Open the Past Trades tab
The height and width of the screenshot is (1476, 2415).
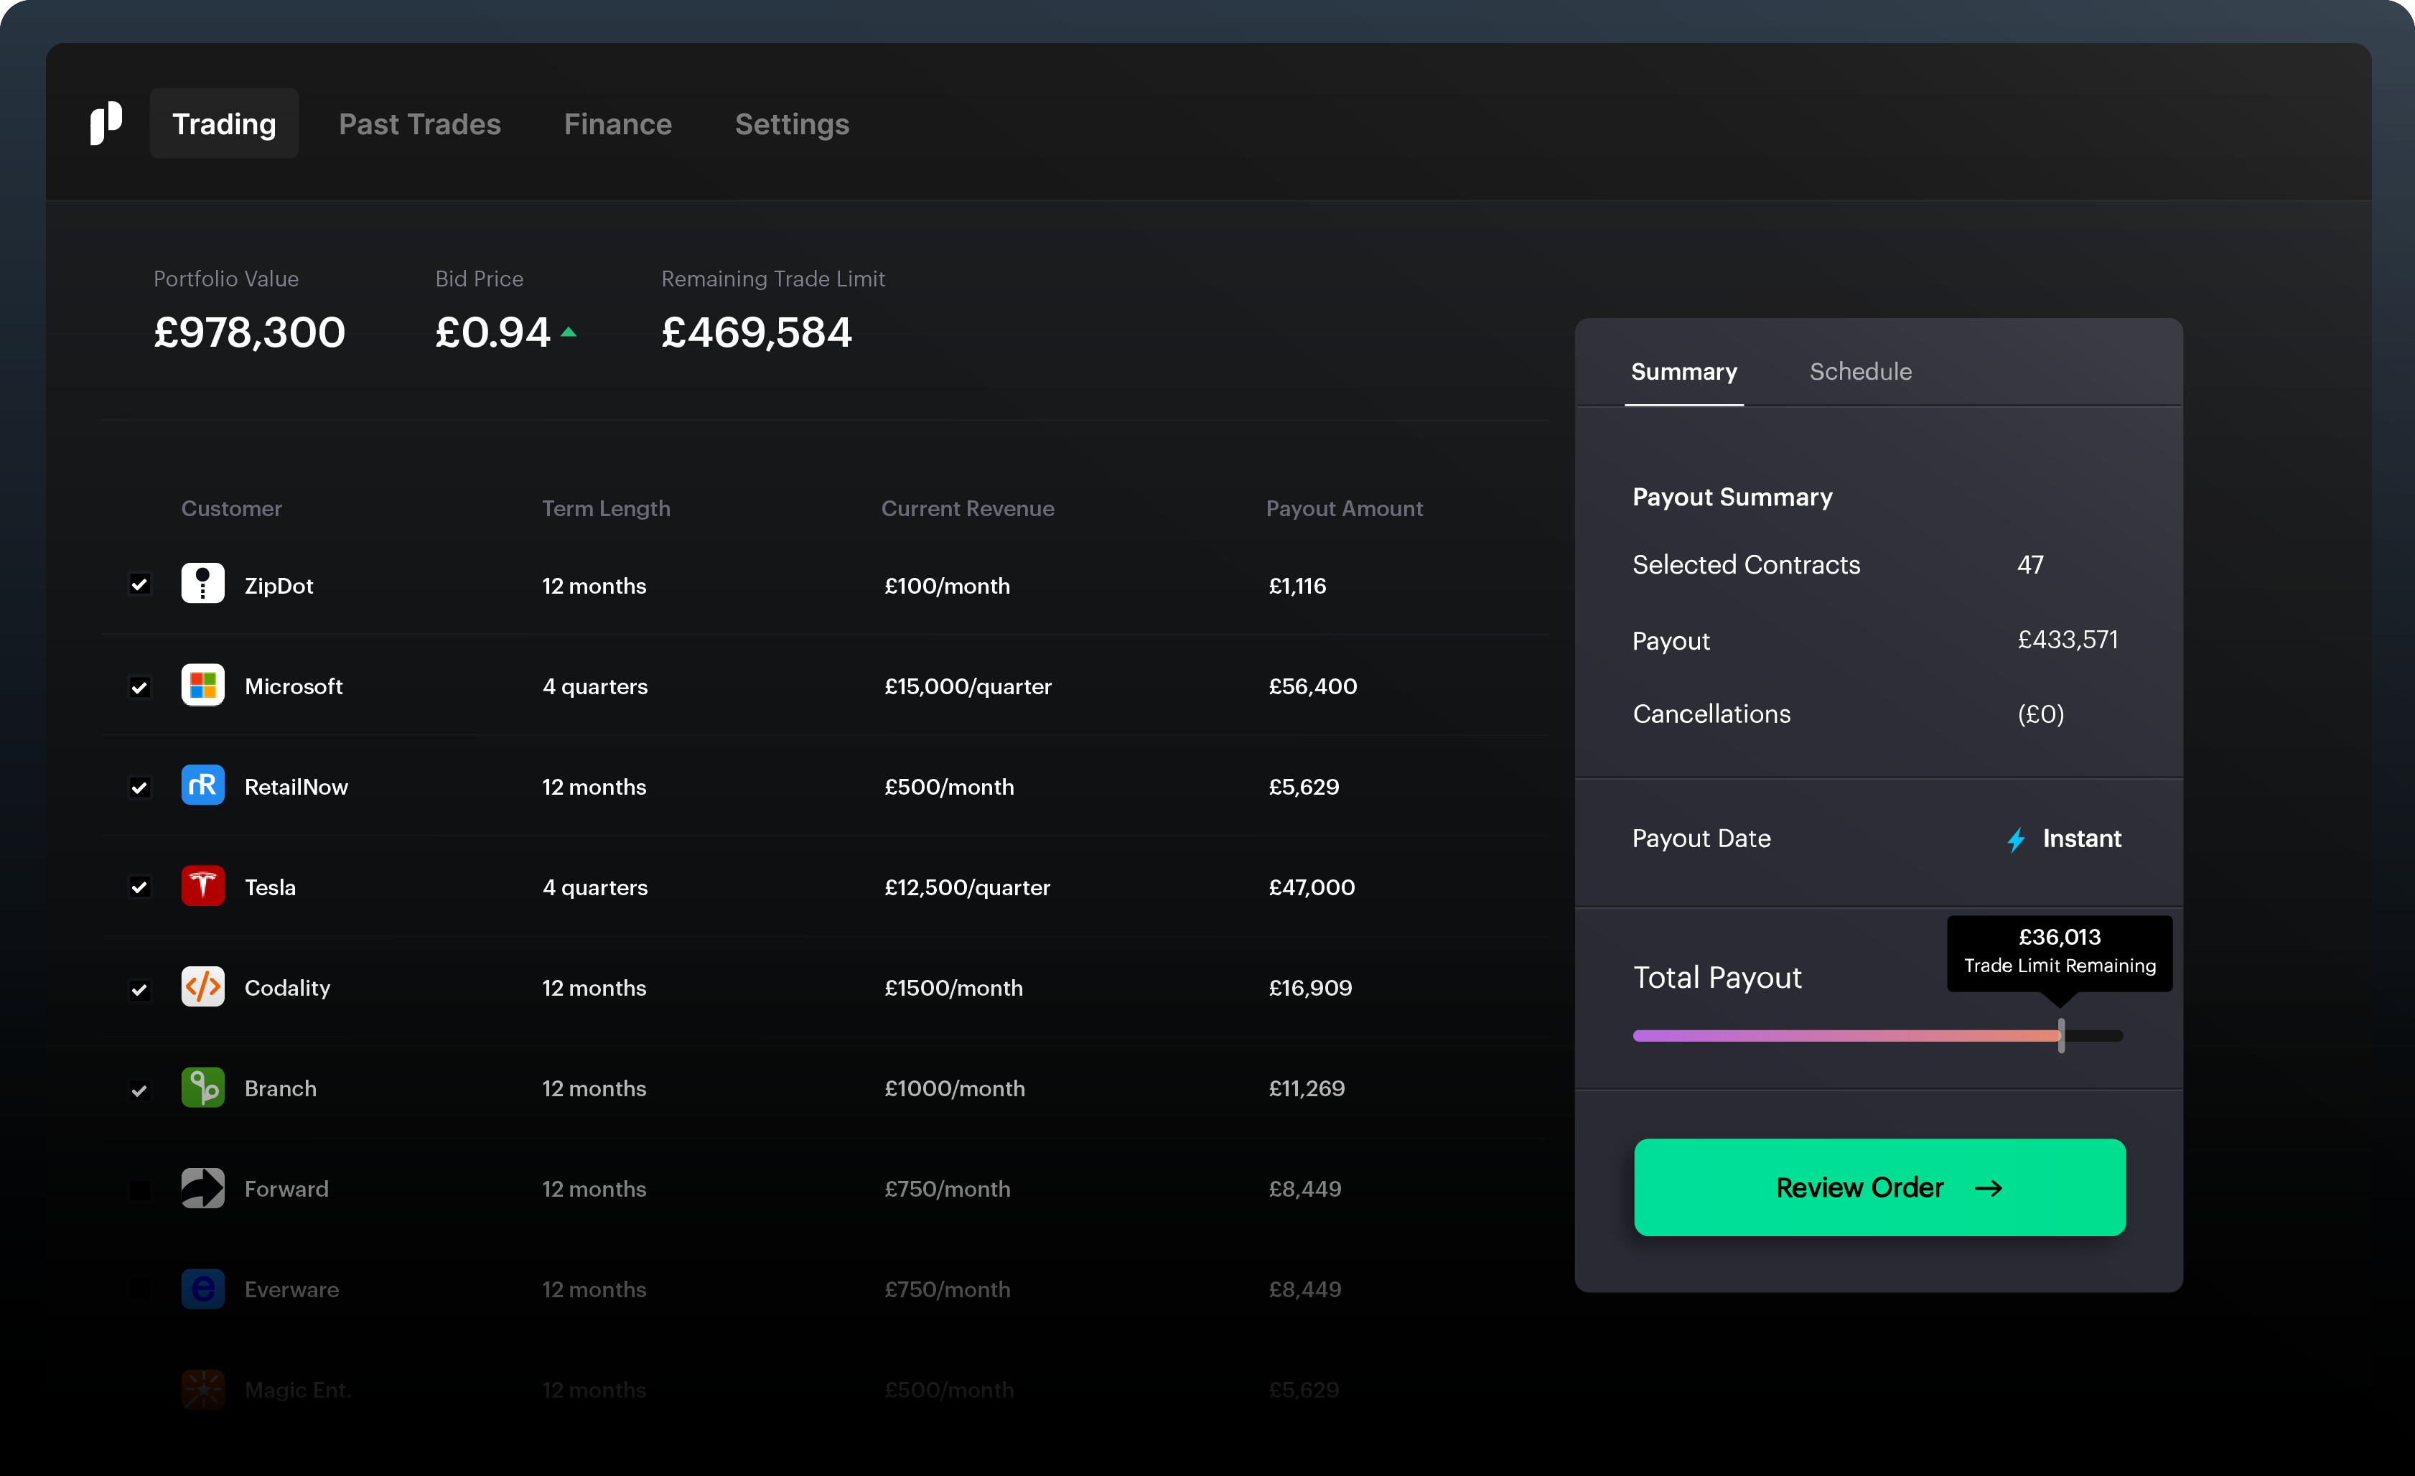click(419, 123)
